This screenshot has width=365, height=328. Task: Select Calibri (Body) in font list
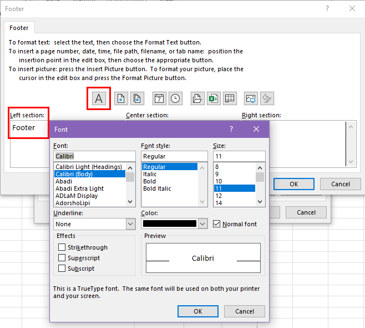[x=90, y=174]
